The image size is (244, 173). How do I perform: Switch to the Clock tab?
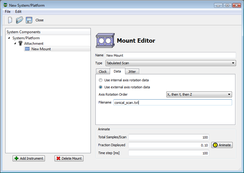click(x=103, y=72)
